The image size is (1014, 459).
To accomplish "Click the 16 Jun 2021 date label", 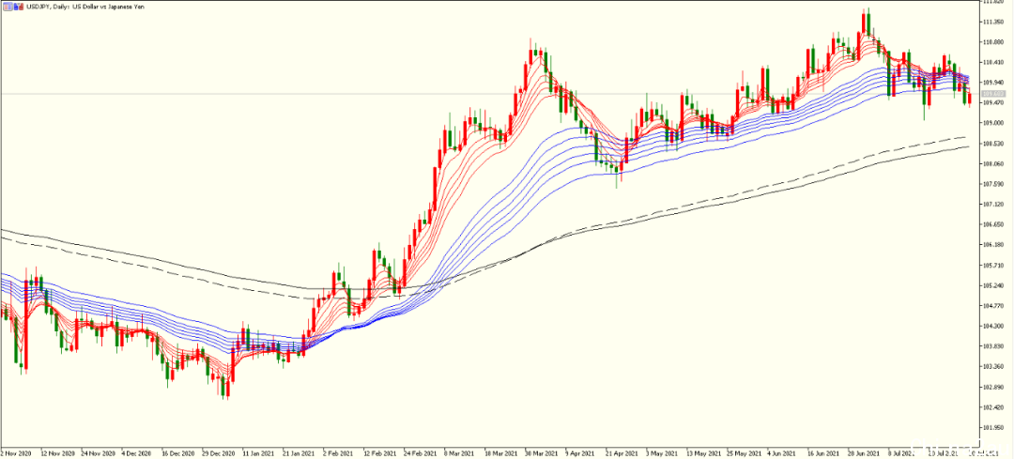I will pos(823,452).
